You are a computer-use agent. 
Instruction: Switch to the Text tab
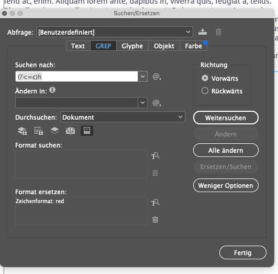pos(78,46)
